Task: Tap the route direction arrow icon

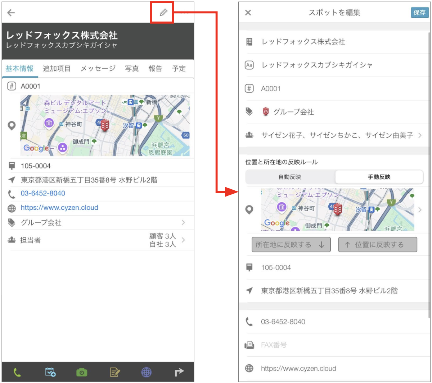Action: click(179, 373)
